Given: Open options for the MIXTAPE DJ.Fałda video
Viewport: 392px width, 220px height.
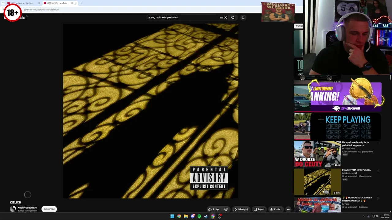Looking at the screenshot, I should 378,198.
